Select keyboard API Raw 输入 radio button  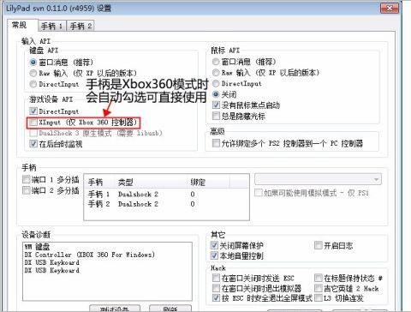click(x=33, y=73)
